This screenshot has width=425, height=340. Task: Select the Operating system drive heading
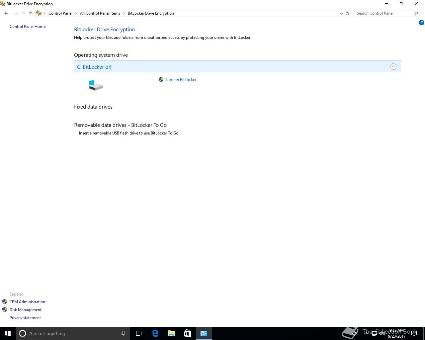click(101, 55)
